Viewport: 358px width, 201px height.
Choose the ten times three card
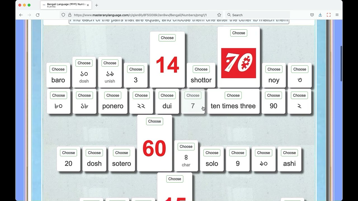coord(233,95)
